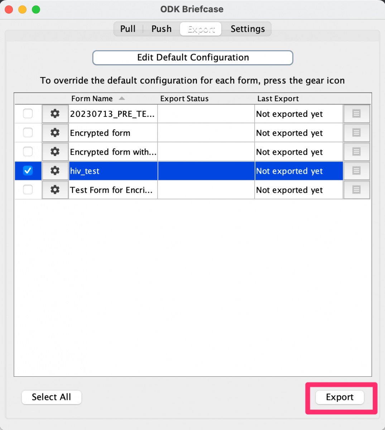Click the gear icon for Test Form for Encri
The width and height of the screenshot is (385, 430).
pyautogui.click(x=55, y=190)
